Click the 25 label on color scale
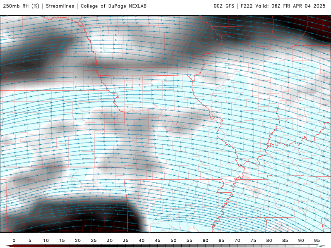The width and height of the screenshot is (331, 248). click(x=94, y=241)
